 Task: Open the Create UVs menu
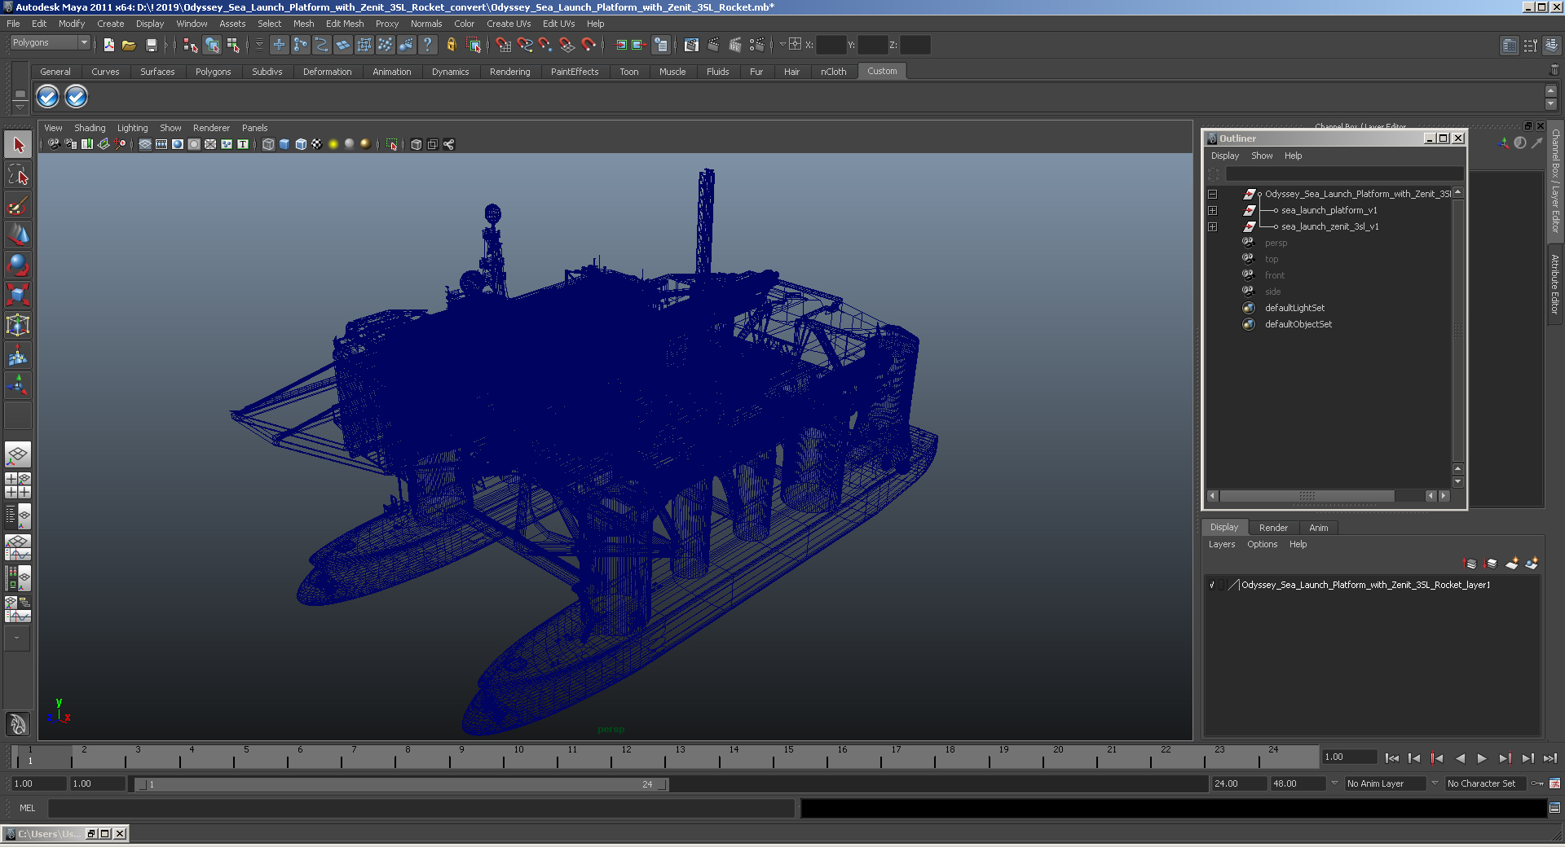tap(509, 24)
